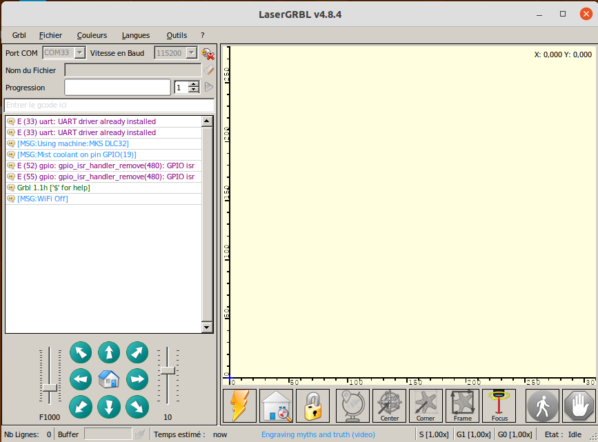598x442 pixels.
Task: Click the disconnect plug icon
Action: 208,53
